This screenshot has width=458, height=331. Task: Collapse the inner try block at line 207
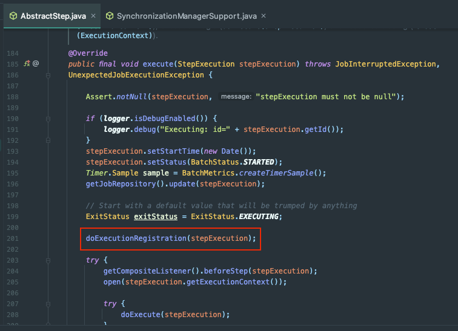(48, 304)
